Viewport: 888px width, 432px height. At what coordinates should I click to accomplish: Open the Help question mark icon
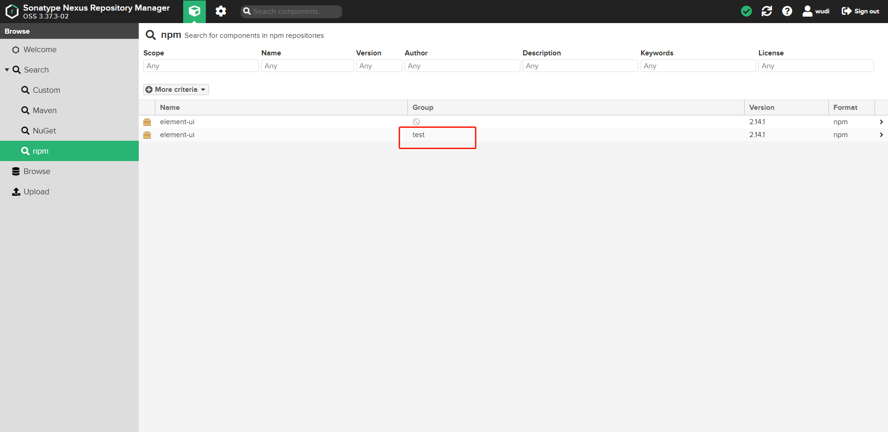coord(787,11)
